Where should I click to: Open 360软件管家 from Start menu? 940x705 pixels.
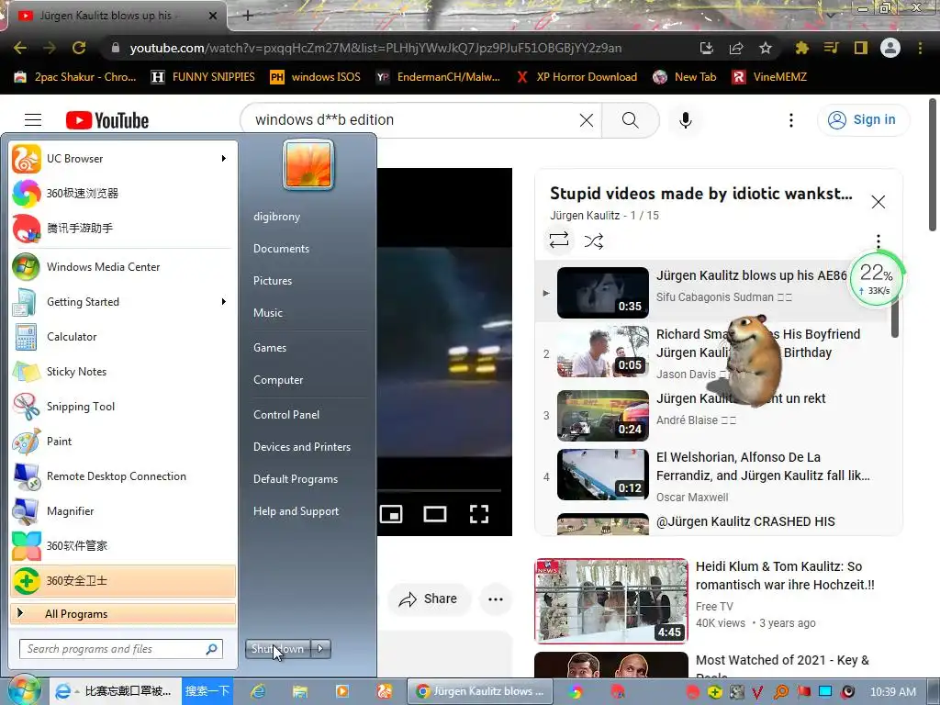coord(123,546)
